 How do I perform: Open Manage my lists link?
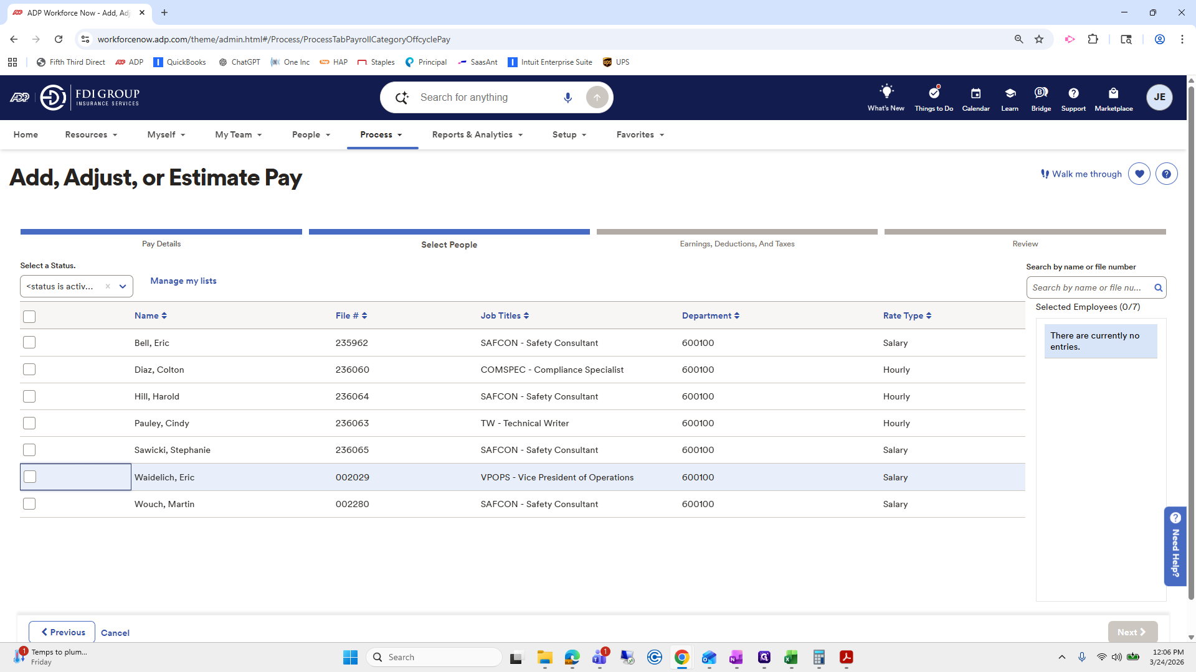click(183, 281)
